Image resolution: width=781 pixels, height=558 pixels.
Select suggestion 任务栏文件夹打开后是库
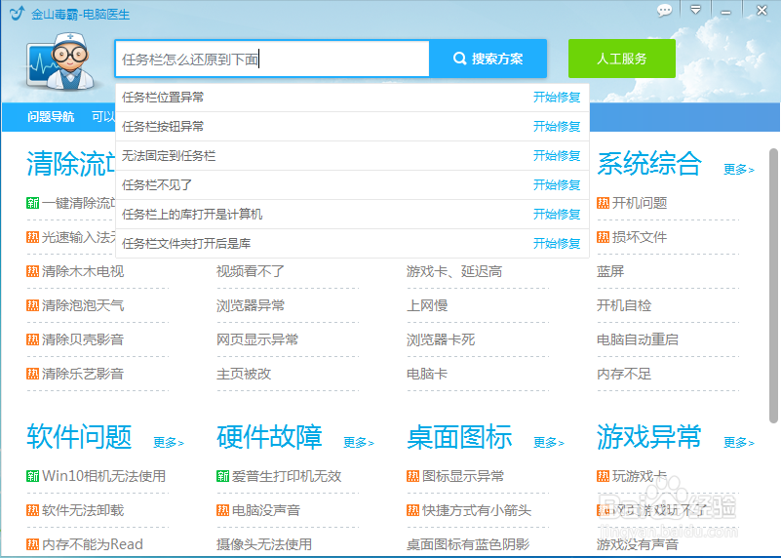(x=186, y=244)
